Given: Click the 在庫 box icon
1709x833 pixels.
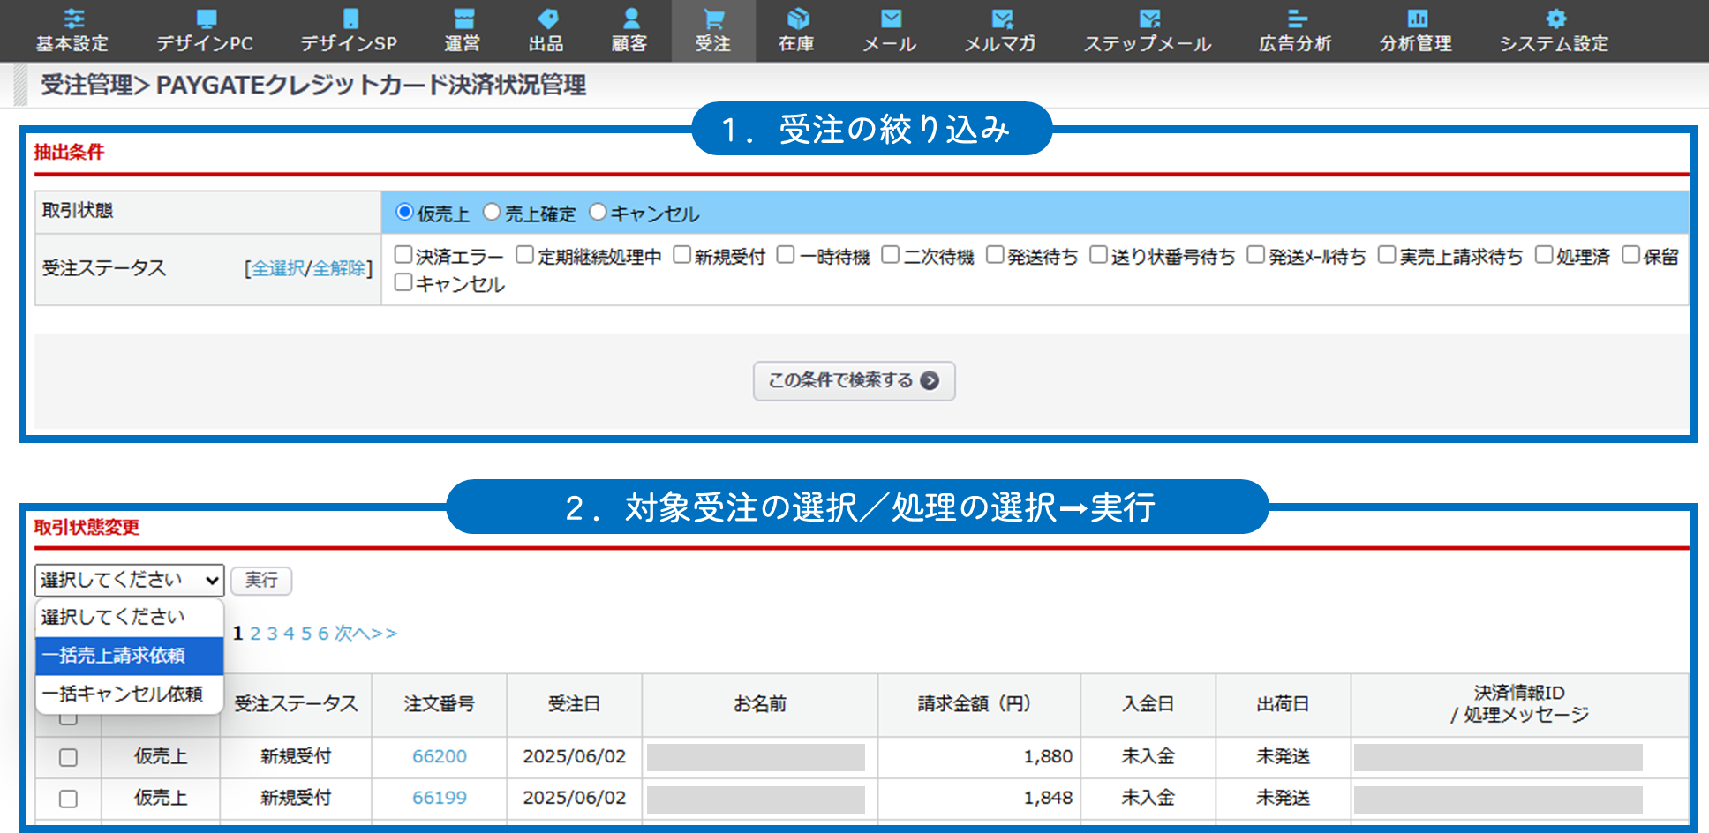Looking at the screenshot, I should click(x=797, y=19).
